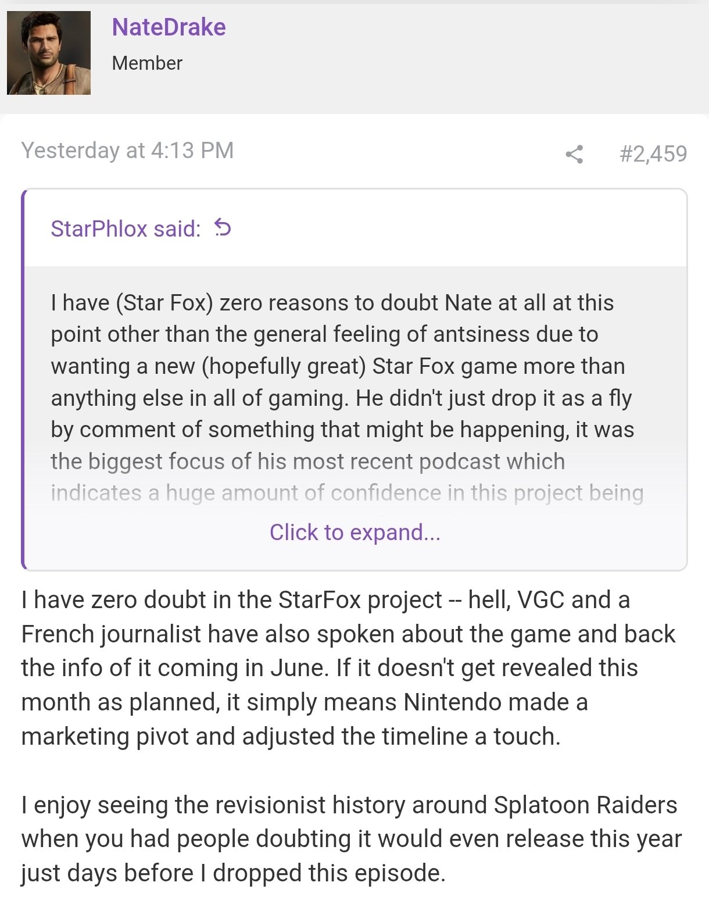
Task: Click the share post icon
Action: click(x=574, y=154)
